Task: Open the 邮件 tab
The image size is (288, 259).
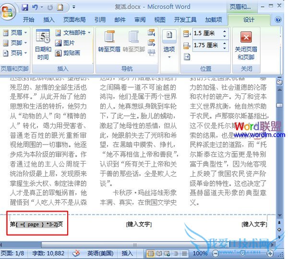Action: tap(120, 20)
